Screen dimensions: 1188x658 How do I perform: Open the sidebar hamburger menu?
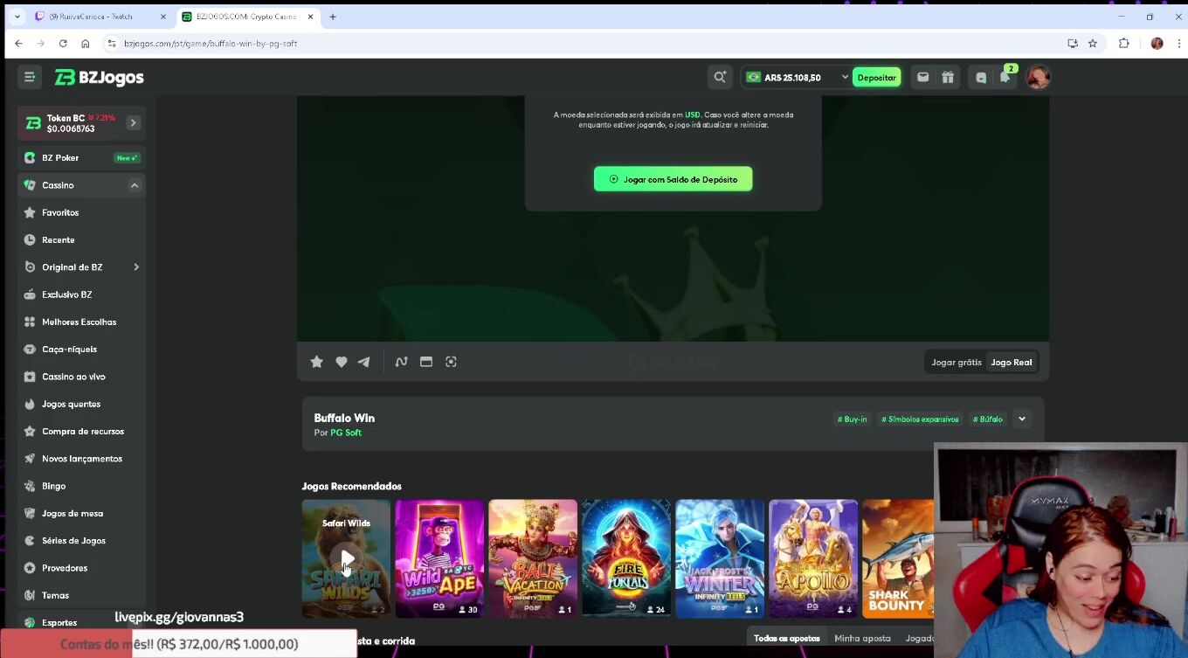[30, 77]
